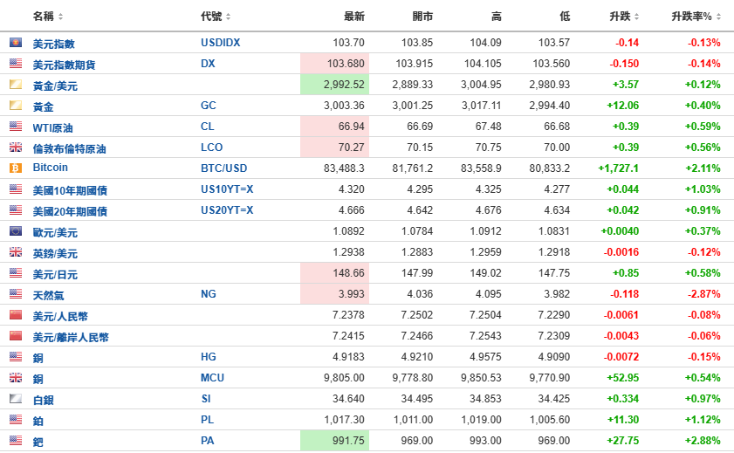This screenshot has height=453, width=734.
Task: Sort table by 名稱 column arrows
Action: (60, 17)
